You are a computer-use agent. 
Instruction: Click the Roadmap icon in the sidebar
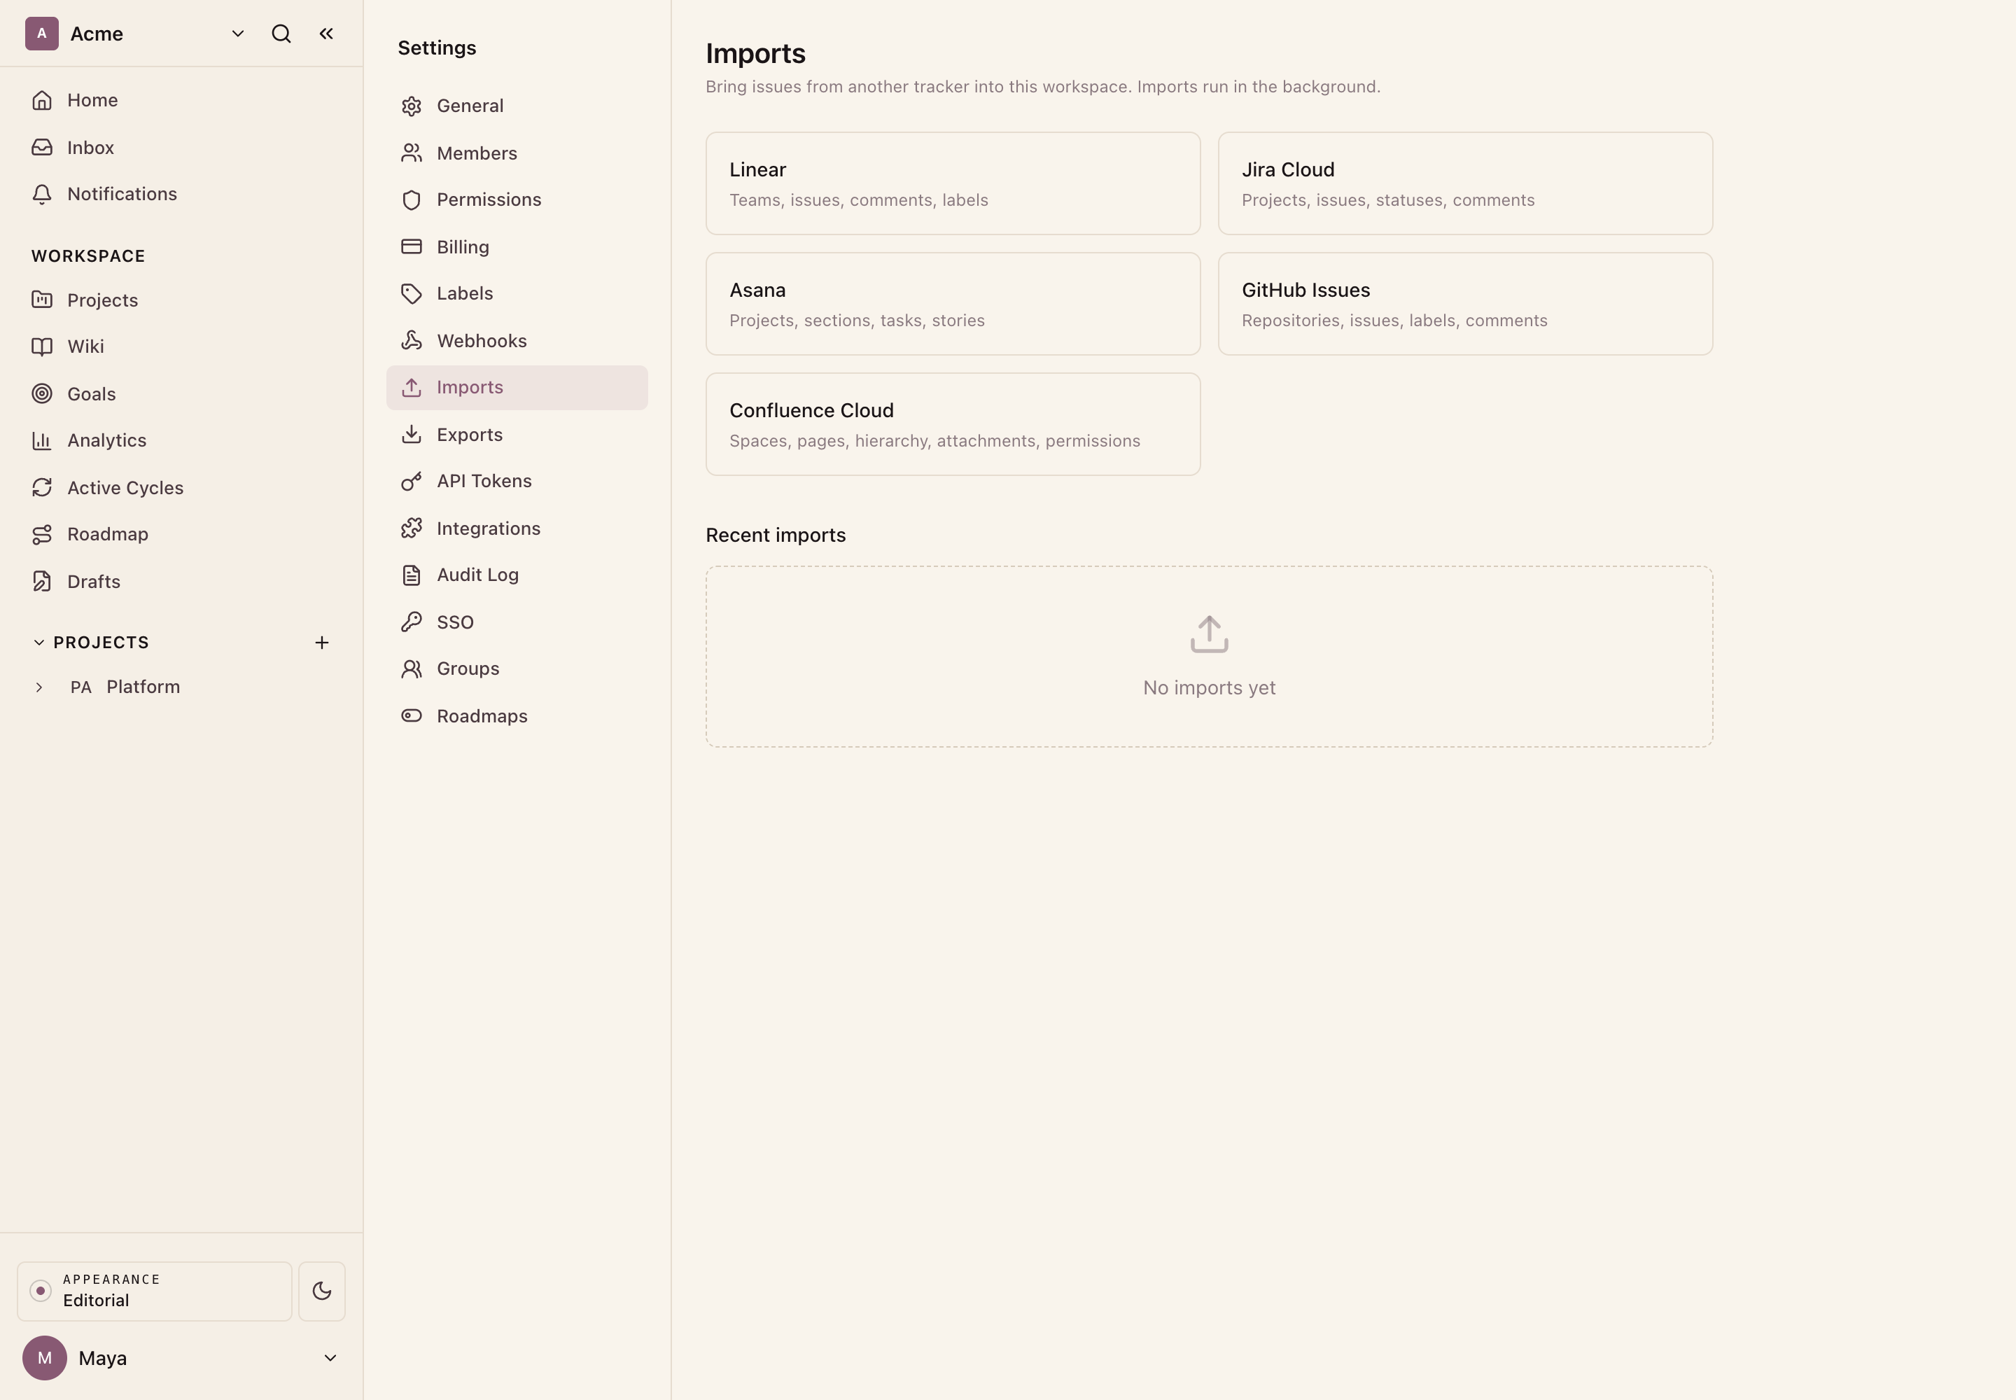click(42, 534)
